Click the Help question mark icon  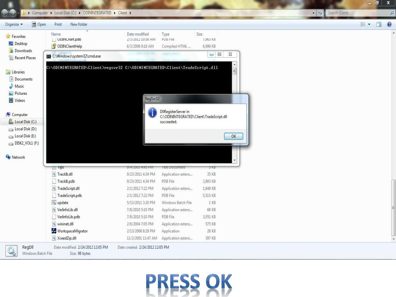pyautogui.click(x=389, y=24)
